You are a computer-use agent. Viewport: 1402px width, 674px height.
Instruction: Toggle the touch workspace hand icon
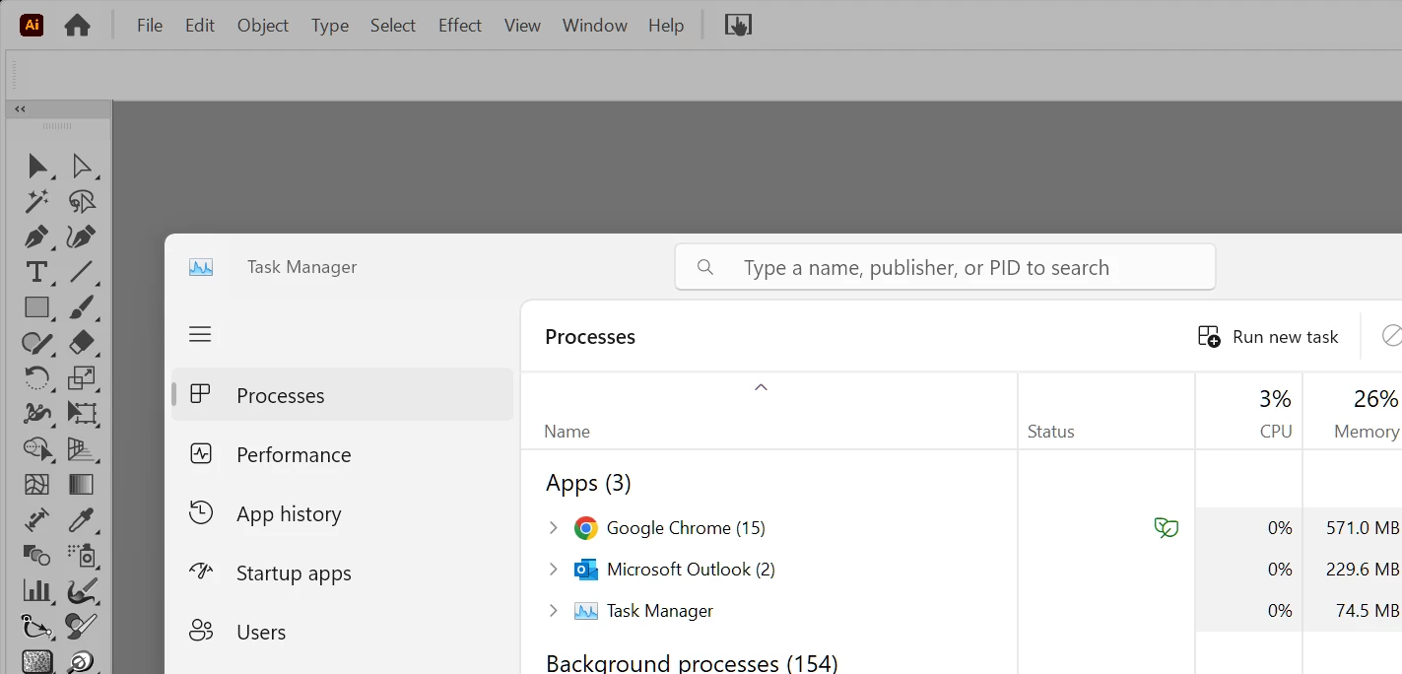point(738,26)
